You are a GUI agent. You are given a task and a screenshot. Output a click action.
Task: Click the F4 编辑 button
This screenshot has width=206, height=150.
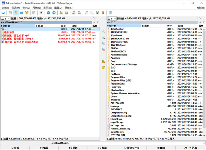coord(44,148)
